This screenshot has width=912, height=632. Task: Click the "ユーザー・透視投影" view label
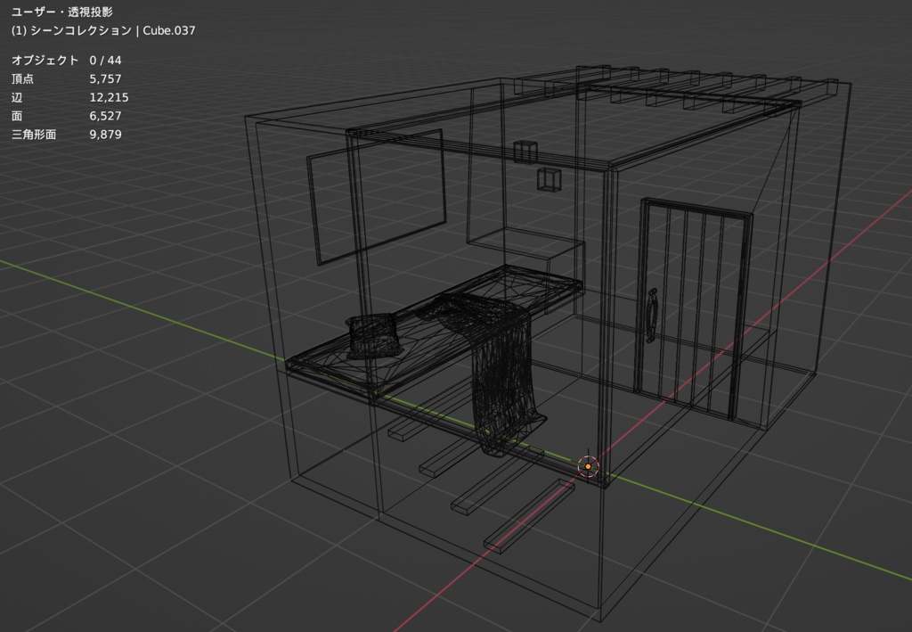(x=62, y=12)
